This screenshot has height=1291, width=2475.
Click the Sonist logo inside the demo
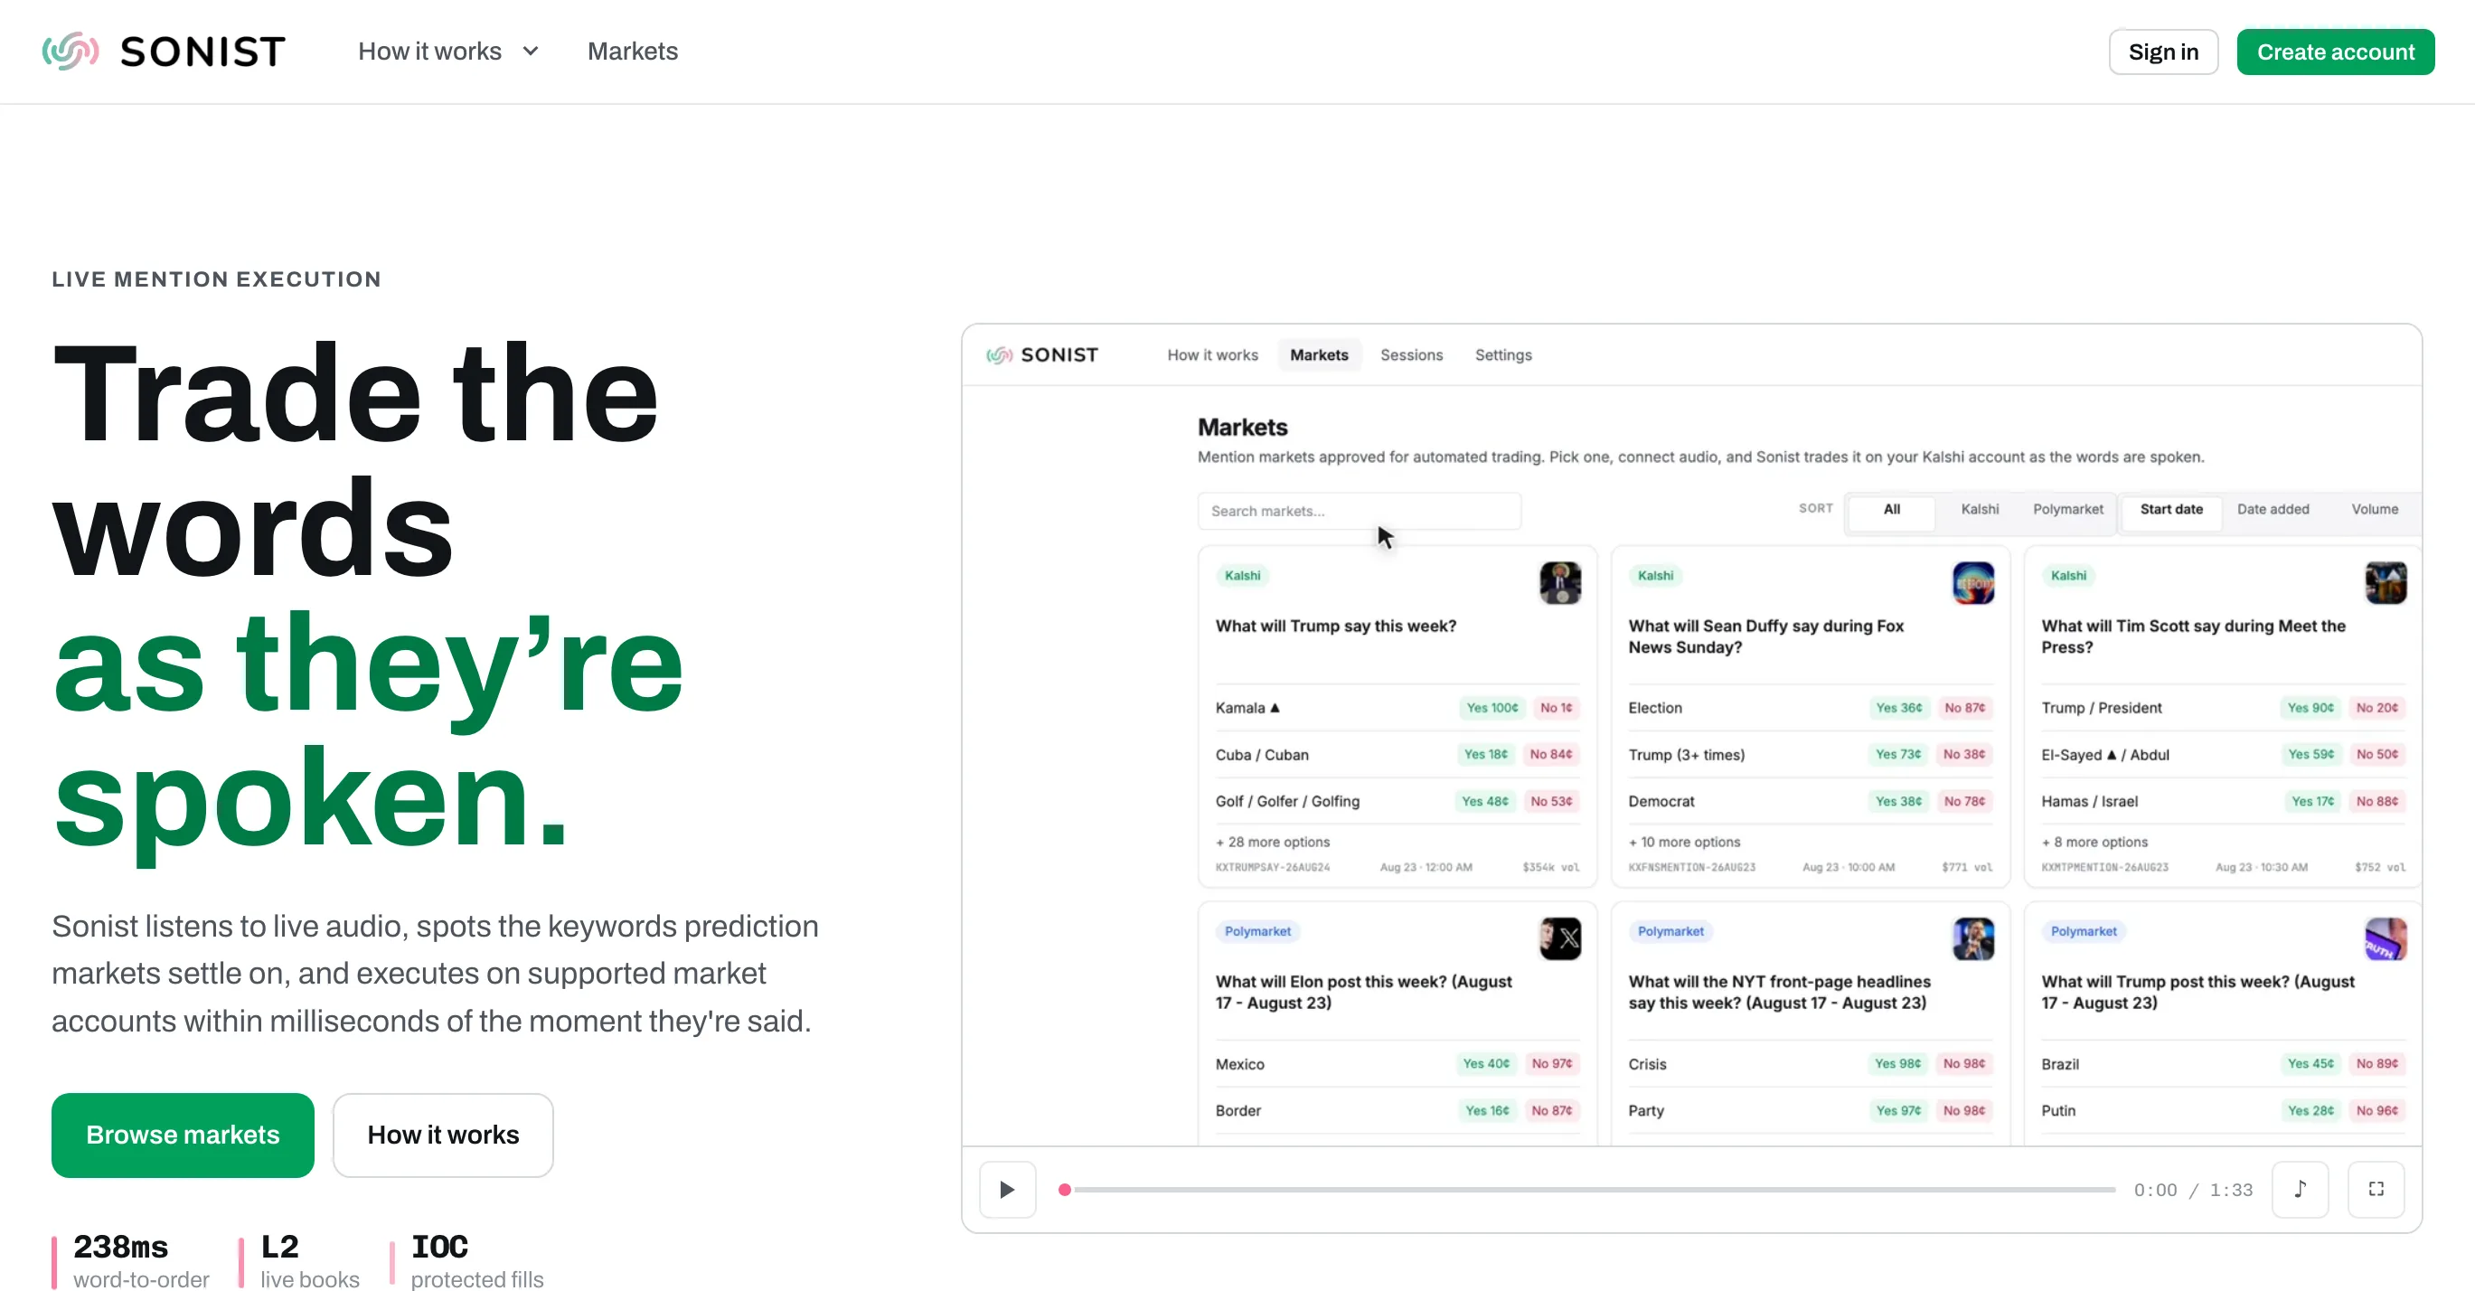tap(1041, 354)
